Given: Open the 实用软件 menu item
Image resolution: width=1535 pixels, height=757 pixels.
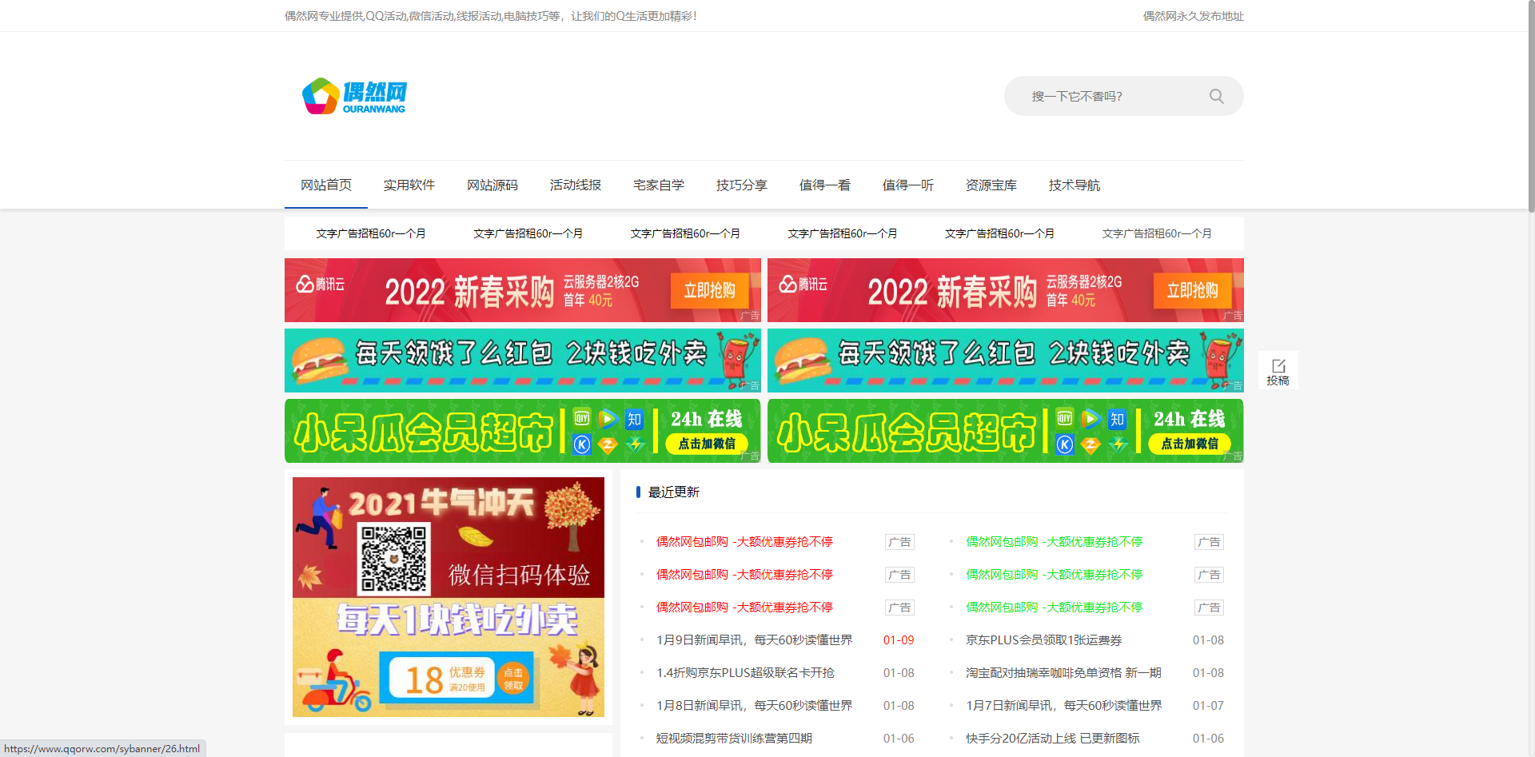Looking at the screenshot, I should (409, 185).
